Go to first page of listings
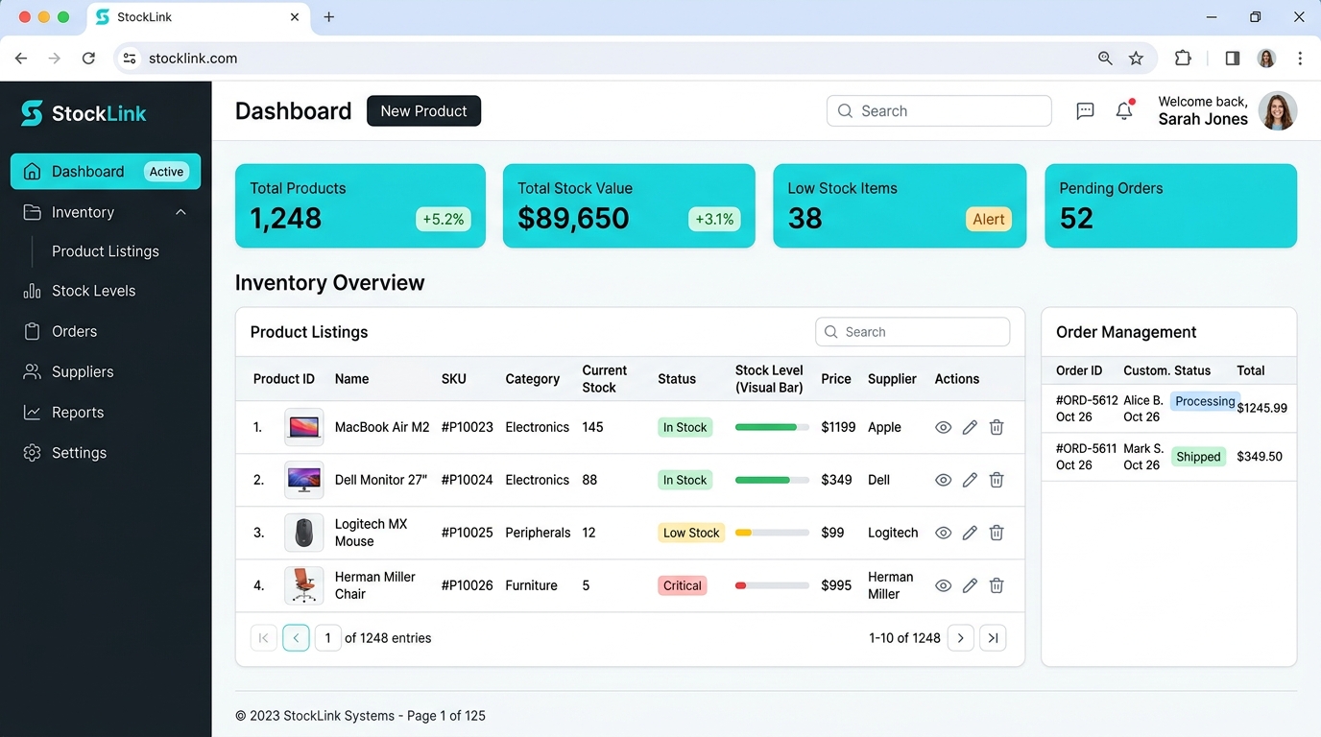This screenshot has height=737, width=1321. click(x=263, y=638)
